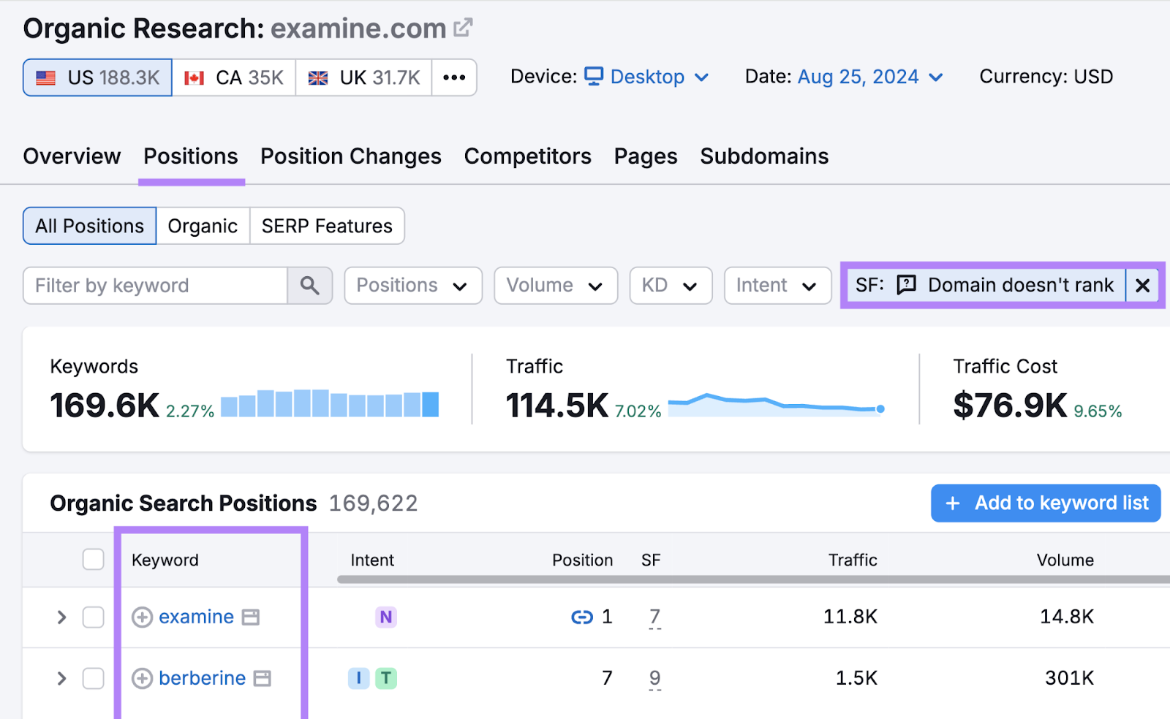
Task: Select the SERP Features filter tab
Action: pyautogui.click(x=327, y=226)
